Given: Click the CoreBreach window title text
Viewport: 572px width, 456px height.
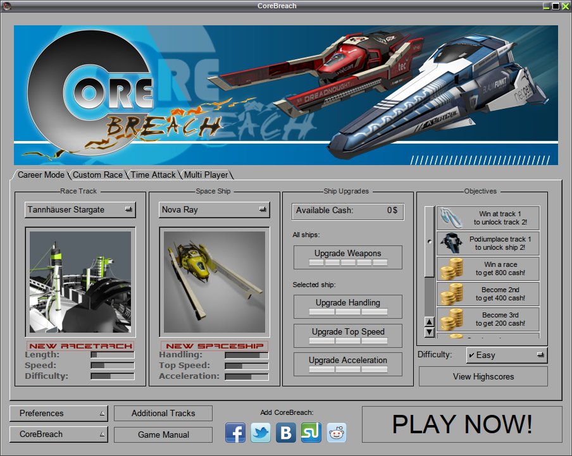Looking at the screenshot, I should pyautogui.click(x=277, y=6).
